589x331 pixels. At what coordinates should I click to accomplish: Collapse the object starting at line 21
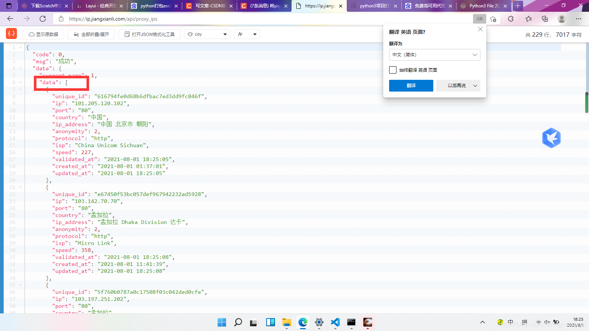coord(21,187)
